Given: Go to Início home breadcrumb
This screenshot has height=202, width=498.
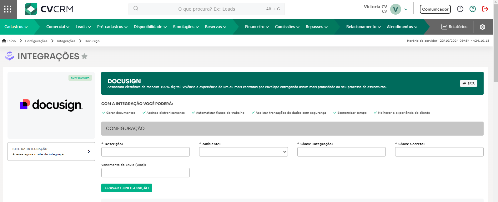Looking at the screenshot, I should (9, 41).
